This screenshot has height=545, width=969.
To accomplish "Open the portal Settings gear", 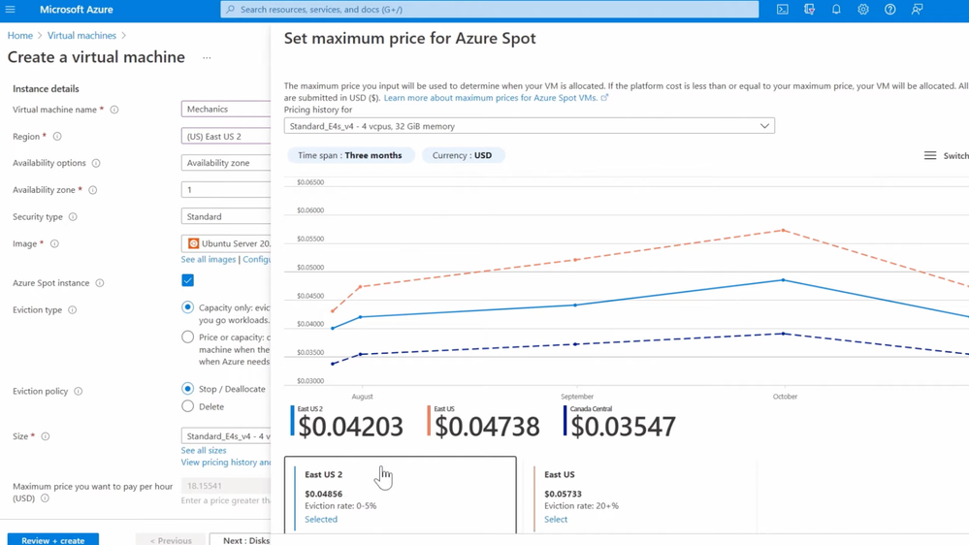I will (862, 10).
